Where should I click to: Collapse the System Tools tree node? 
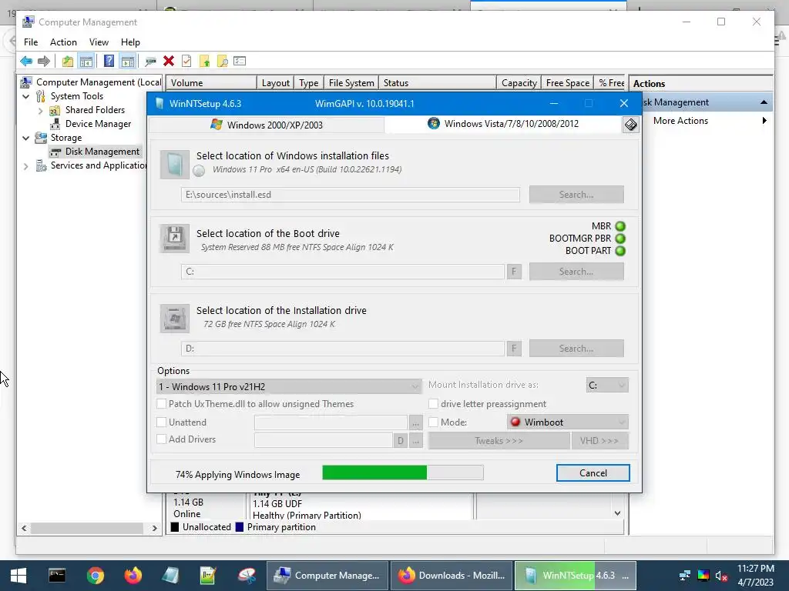pos(25,96)
